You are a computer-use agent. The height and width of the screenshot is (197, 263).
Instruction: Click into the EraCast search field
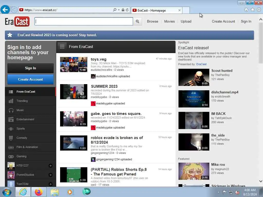point(84,22)
